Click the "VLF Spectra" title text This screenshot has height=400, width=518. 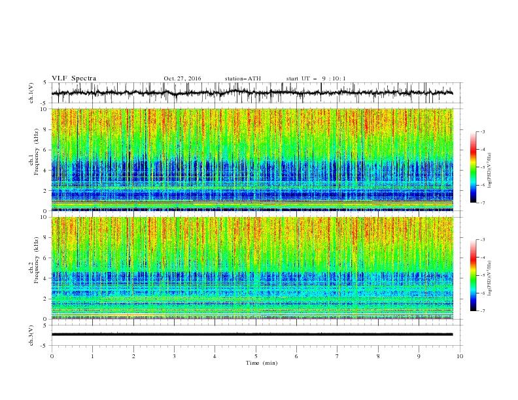pyautogui.click(x=74, y=78)
